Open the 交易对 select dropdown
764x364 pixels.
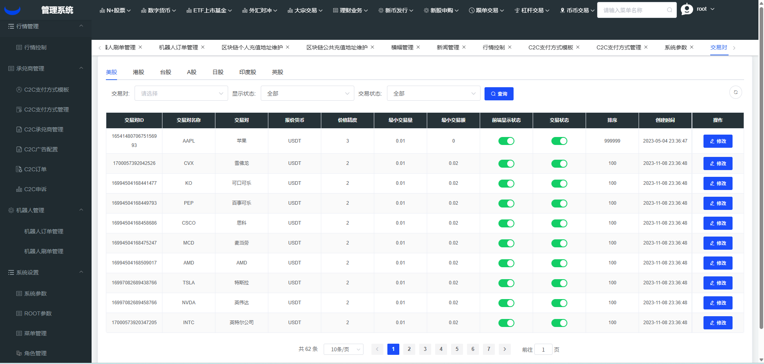coord(181,94)
